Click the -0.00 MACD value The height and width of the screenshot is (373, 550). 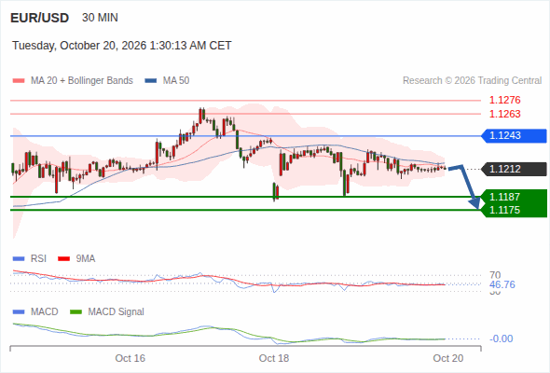tap(502, 338)
